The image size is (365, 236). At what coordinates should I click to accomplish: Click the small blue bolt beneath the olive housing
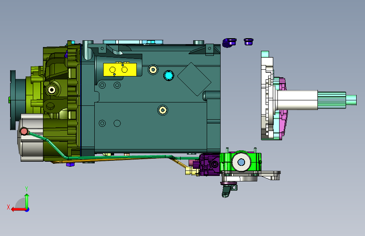70,165
